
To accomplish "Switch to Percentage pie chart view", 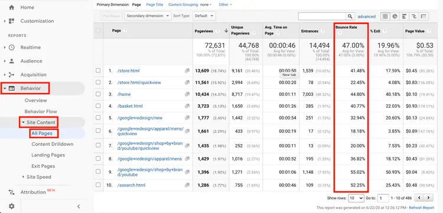I will [395, 16].
